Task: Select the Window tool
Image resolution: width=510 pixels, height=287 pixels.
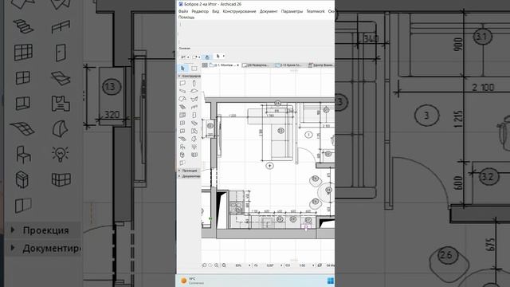Action: tap(182, 123)
